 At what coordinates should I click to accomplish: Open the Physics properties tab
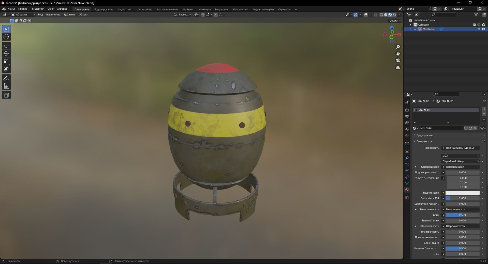pos(407,171)
